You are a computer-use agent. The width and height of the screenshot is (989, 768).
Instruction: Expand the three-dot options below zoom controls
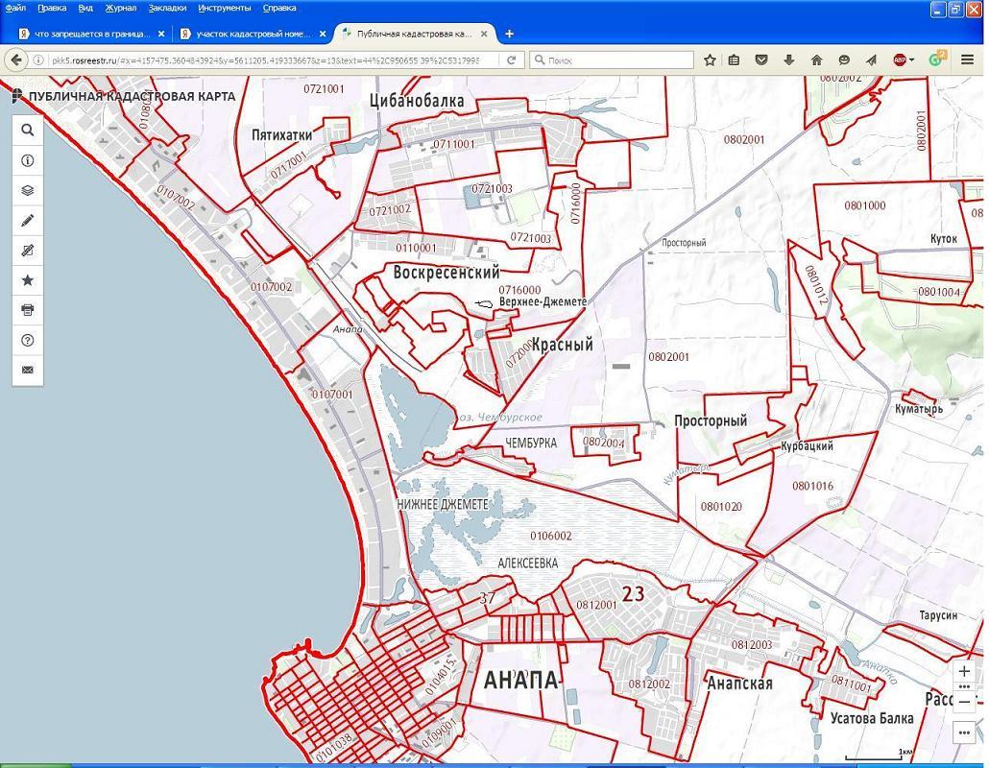[965, 732]
